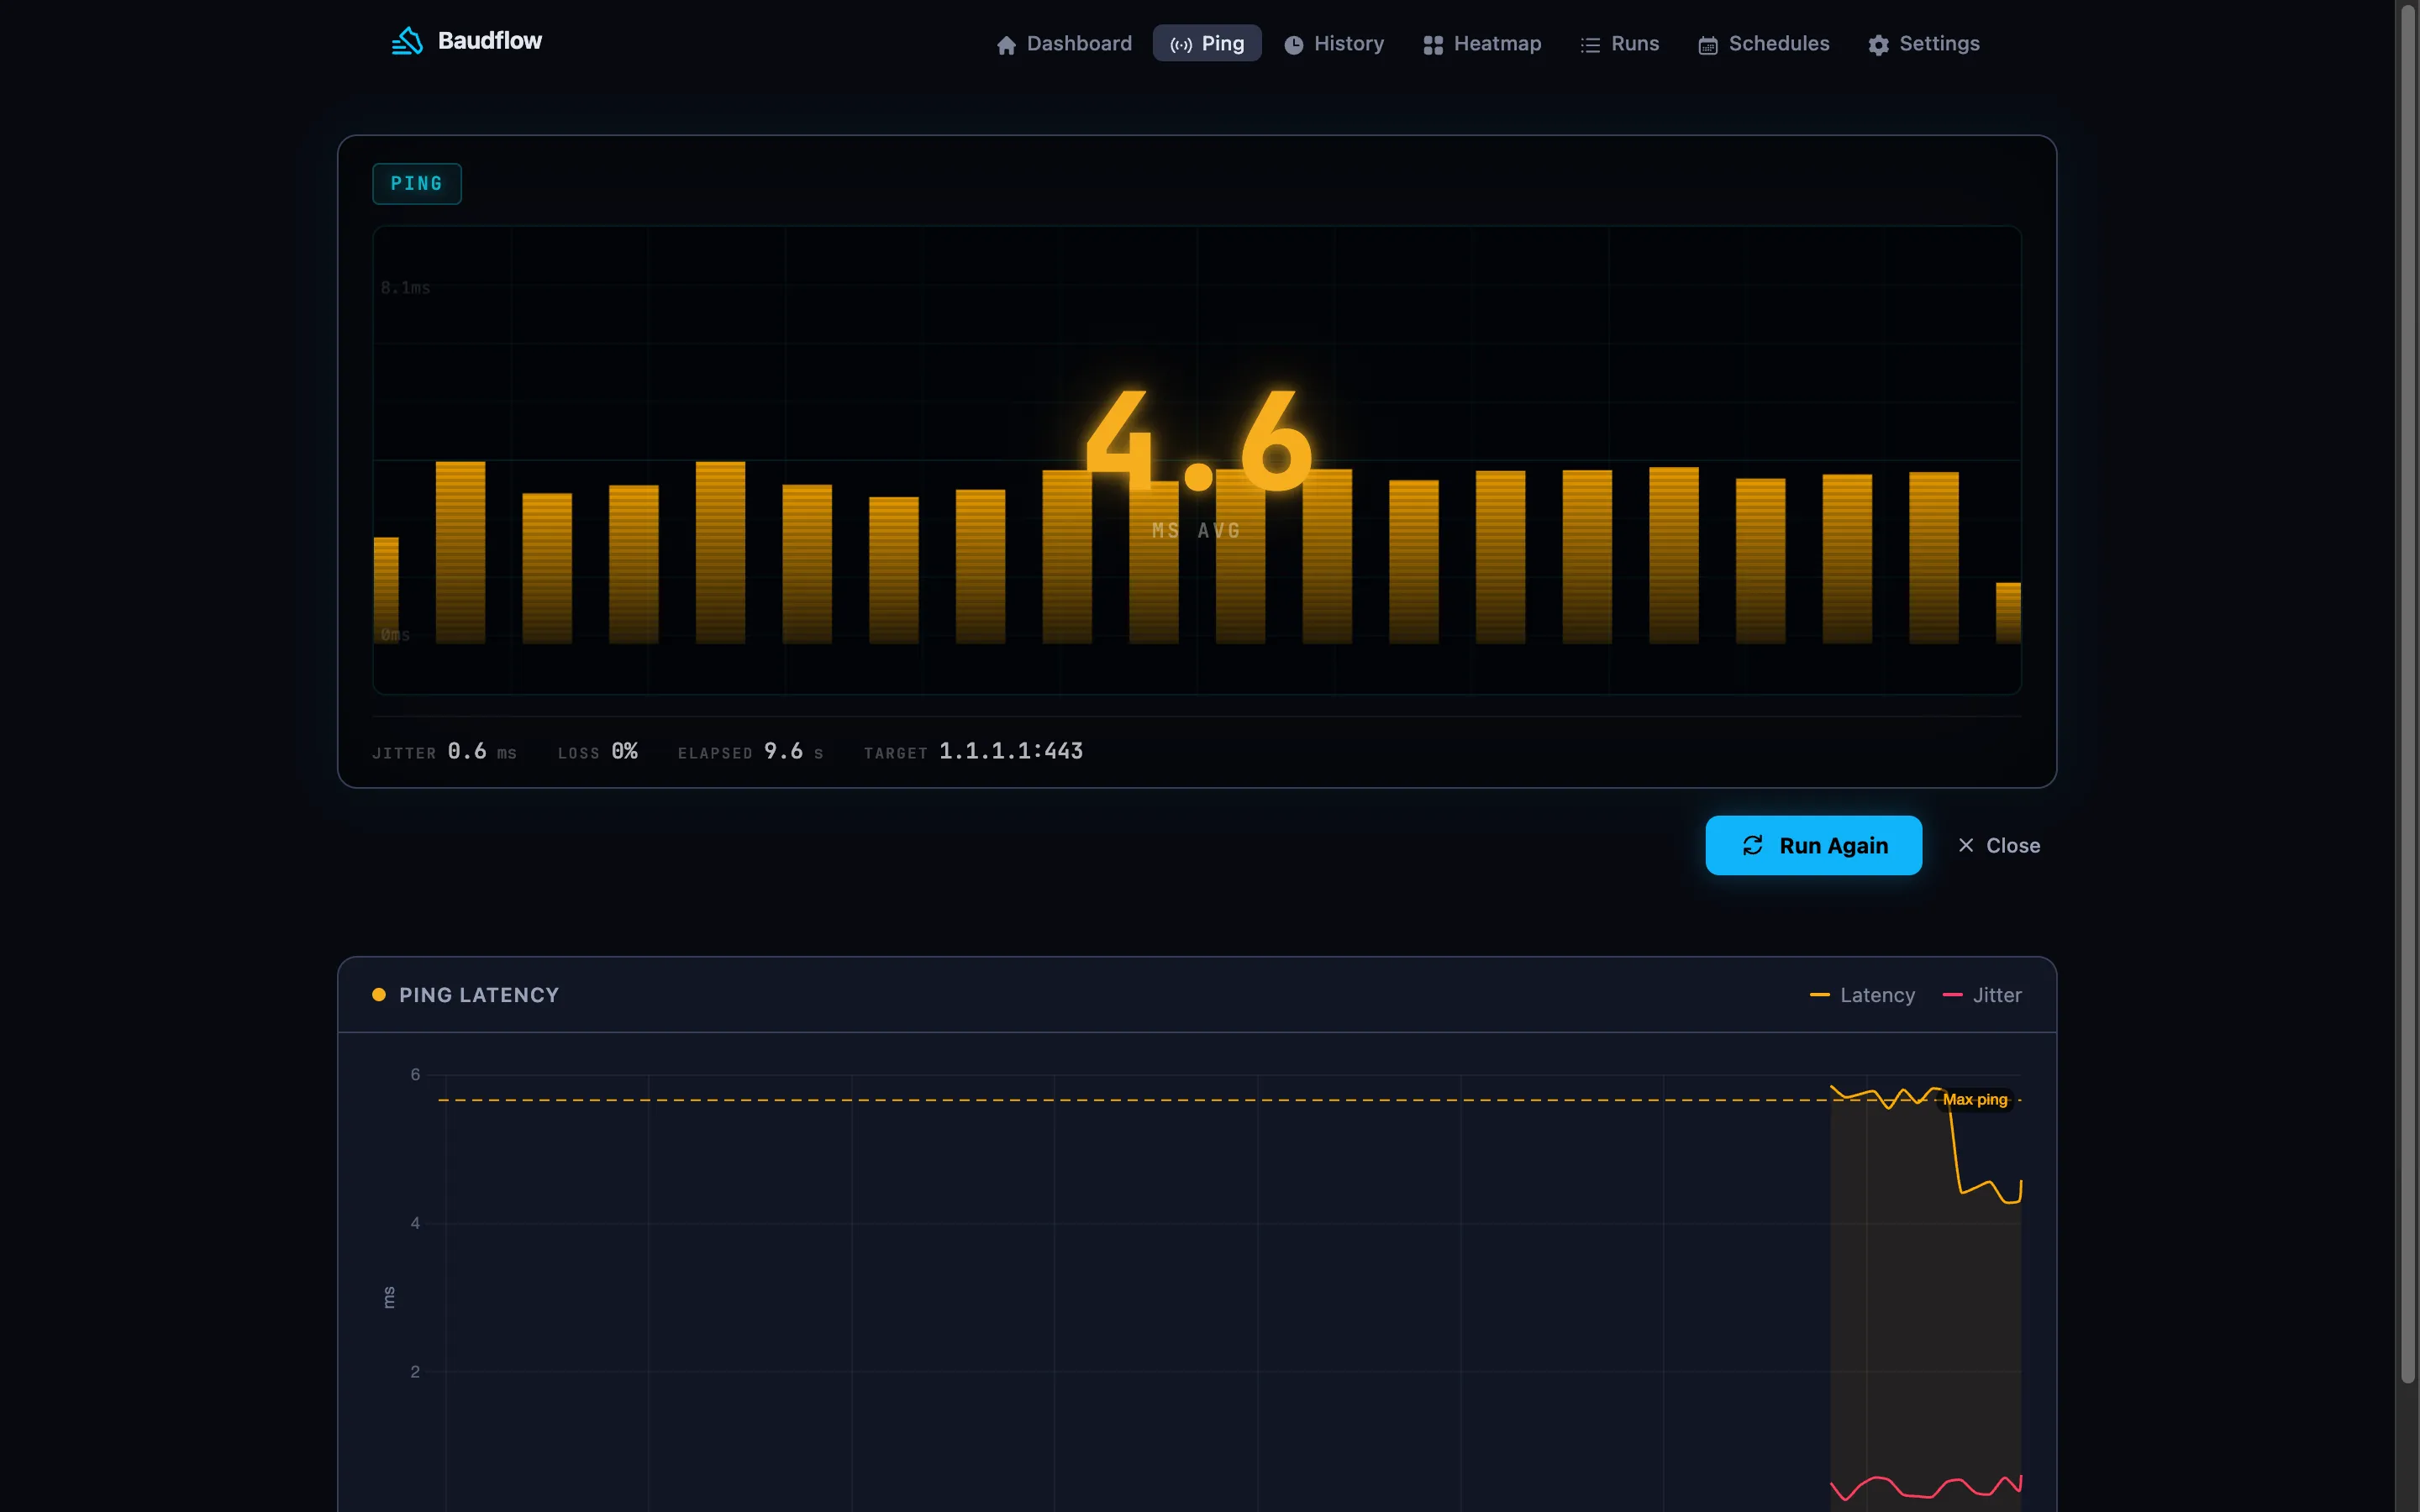Click the 4.6 average ping value
The width and height of the screenshot is (2420, 1512).
1198,442
